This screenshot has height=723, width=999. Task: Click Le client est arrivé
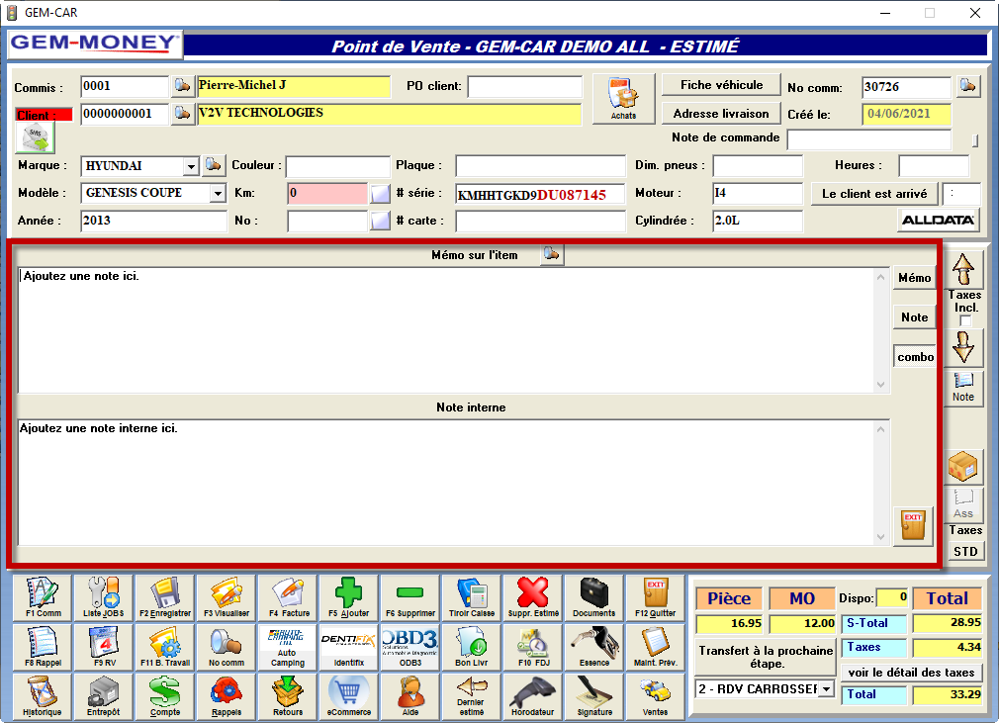pyautogui.click(x=874, y=194)
